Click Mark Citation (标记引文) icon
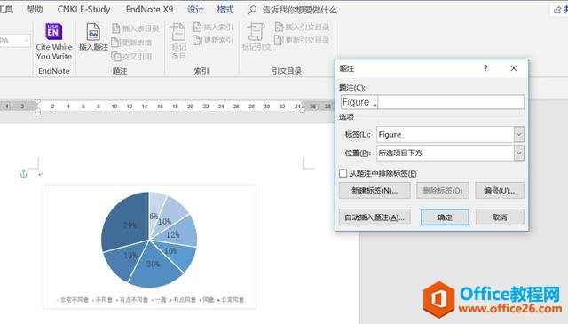The image size is (568, 324). 256,36
